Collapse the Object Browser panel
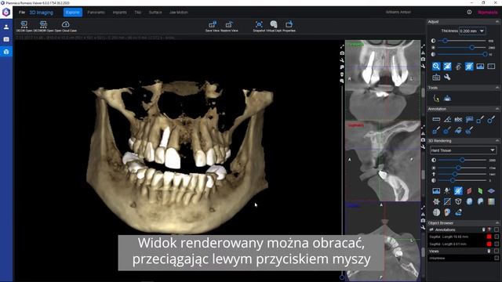The width and height of the screenshot is (502, 282). (497, 222)
